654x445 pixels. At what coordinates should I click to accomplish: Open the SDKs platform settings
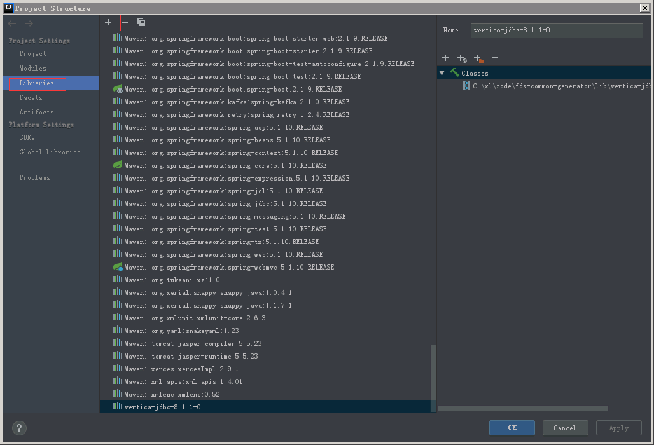click(x=27, y=137)
